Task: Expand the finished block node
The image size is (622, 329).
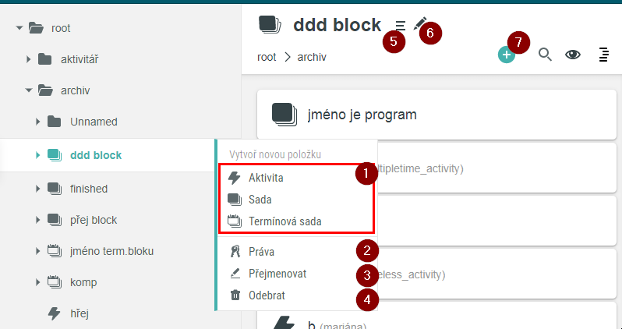Action: (37, 189)
